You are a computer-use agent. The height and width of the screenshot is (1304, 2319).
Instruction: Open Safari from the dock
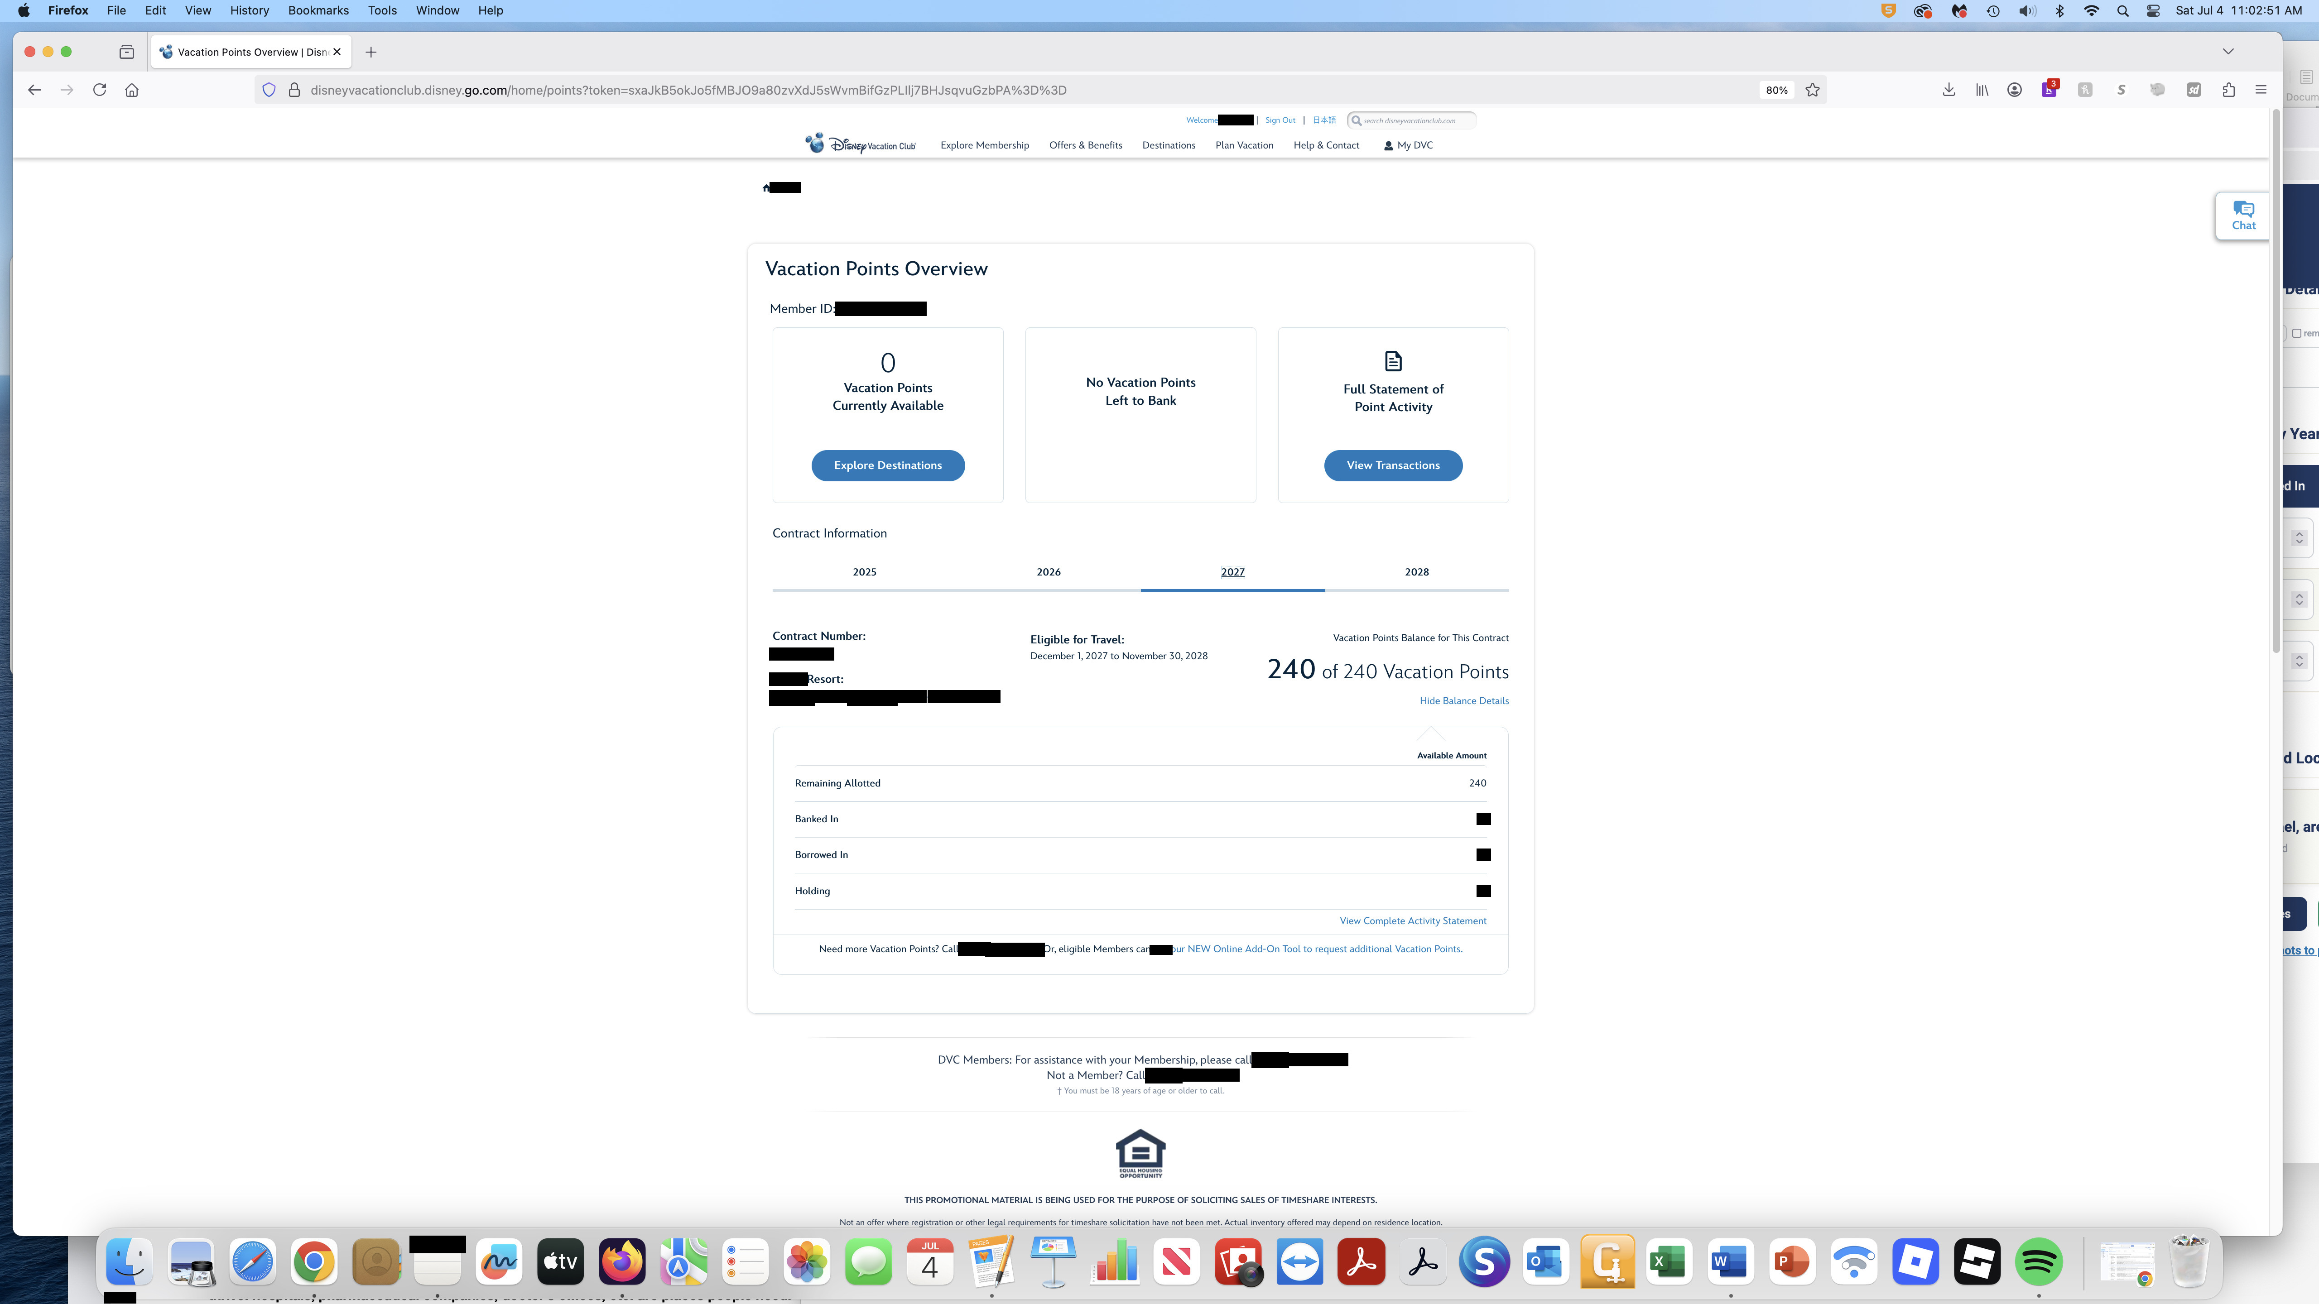(252, 1262)
